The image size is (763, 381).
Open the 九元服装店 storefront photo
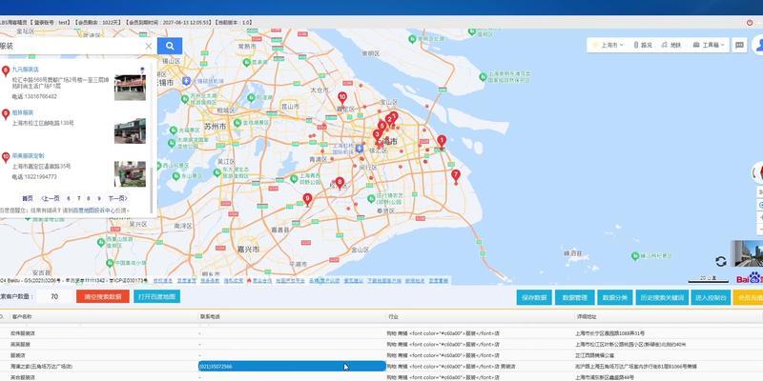pyautogui.click(x=130, y=88)
